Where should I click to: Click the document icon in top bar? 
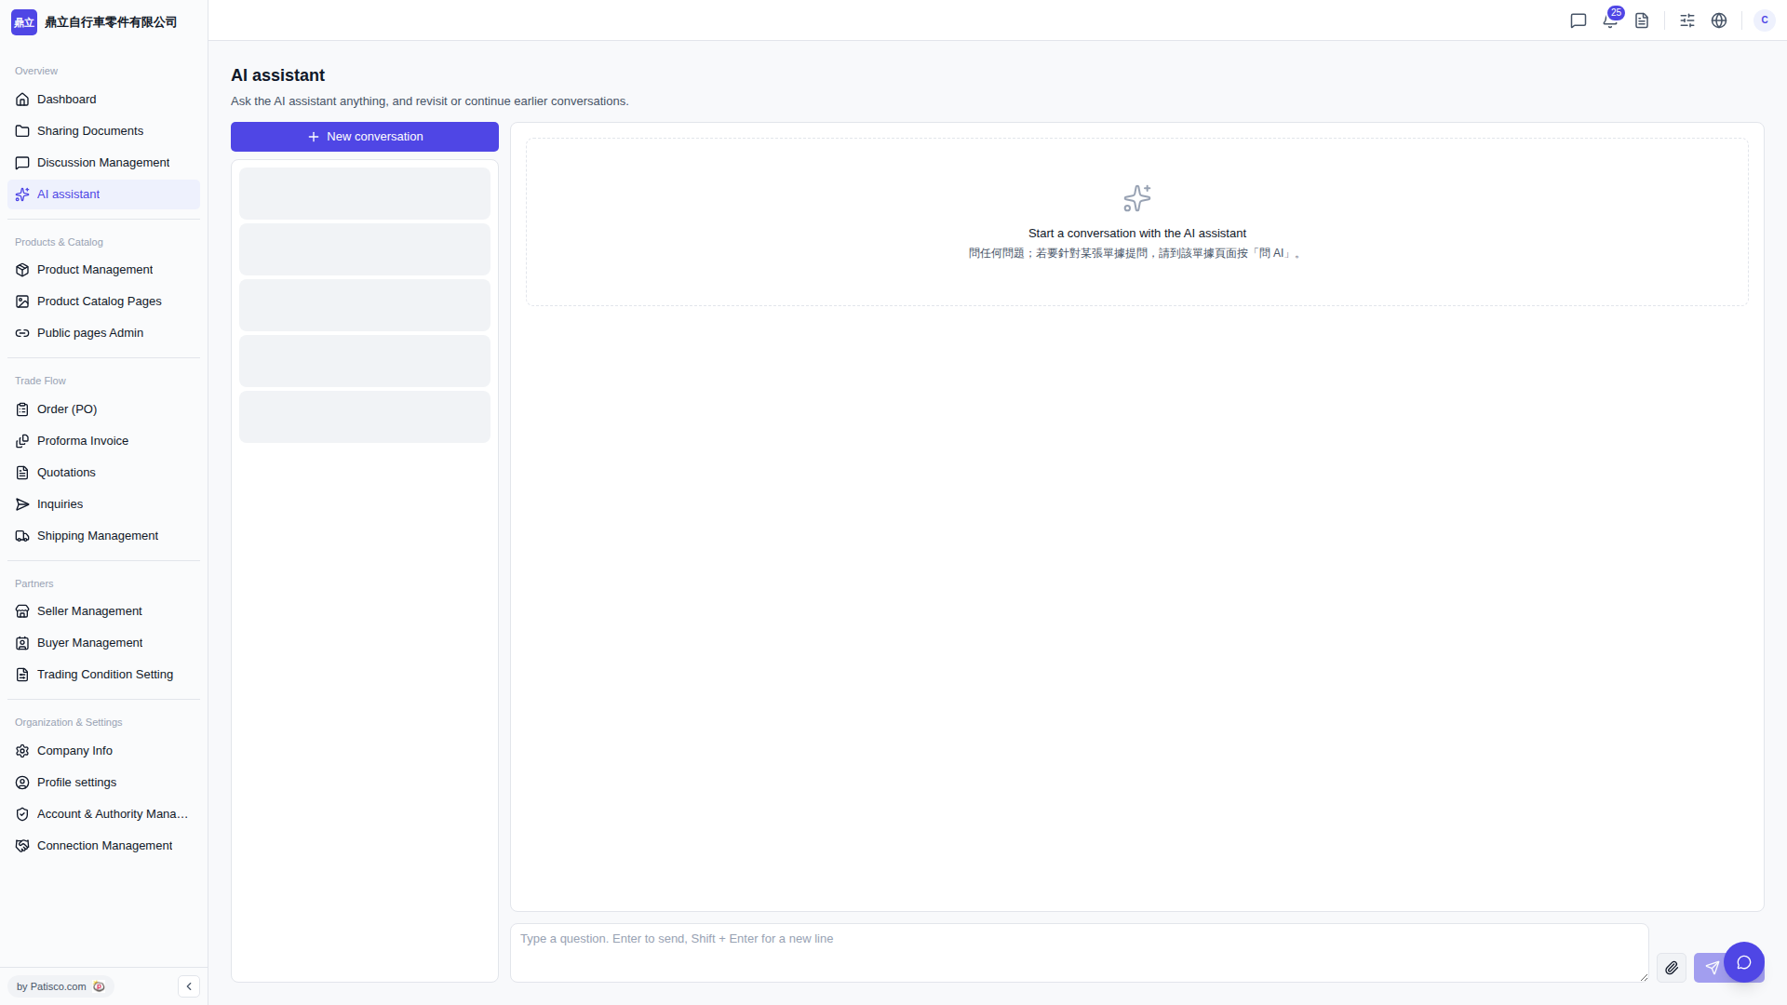(1642, 20)
